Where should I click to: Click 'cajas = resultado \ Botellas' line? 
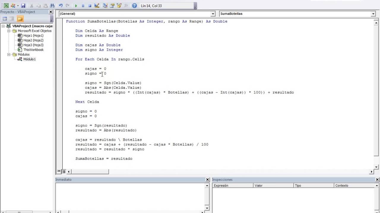(109, 140)
